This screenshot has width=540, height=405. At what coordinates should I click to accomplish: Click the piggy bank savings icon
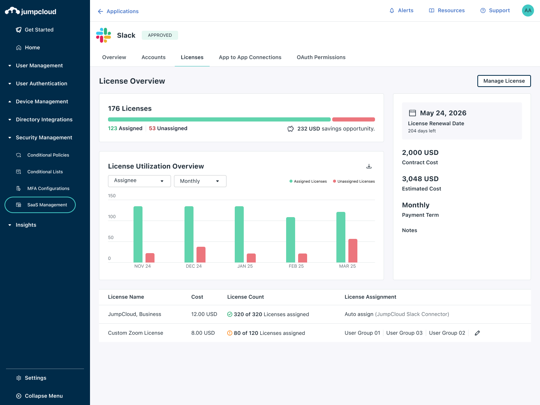(x=291, y=128)
